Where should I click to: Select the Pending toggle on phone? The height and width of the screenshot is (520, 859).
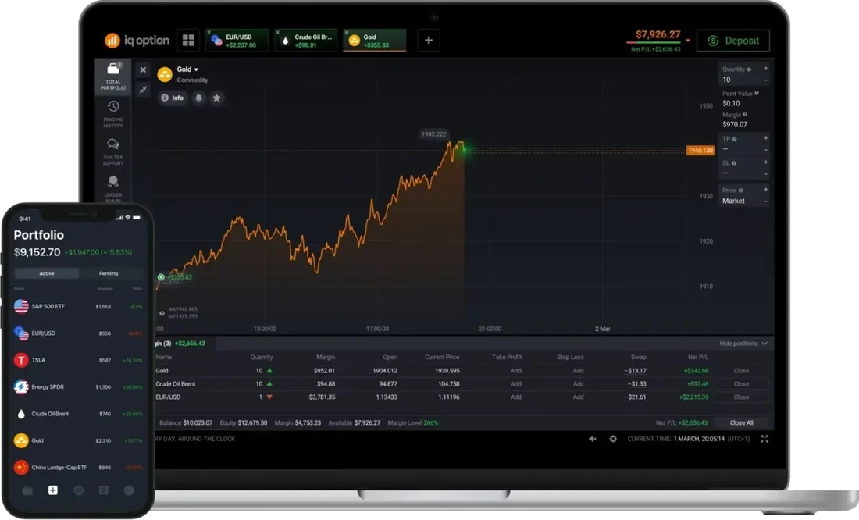coord(109,273)
